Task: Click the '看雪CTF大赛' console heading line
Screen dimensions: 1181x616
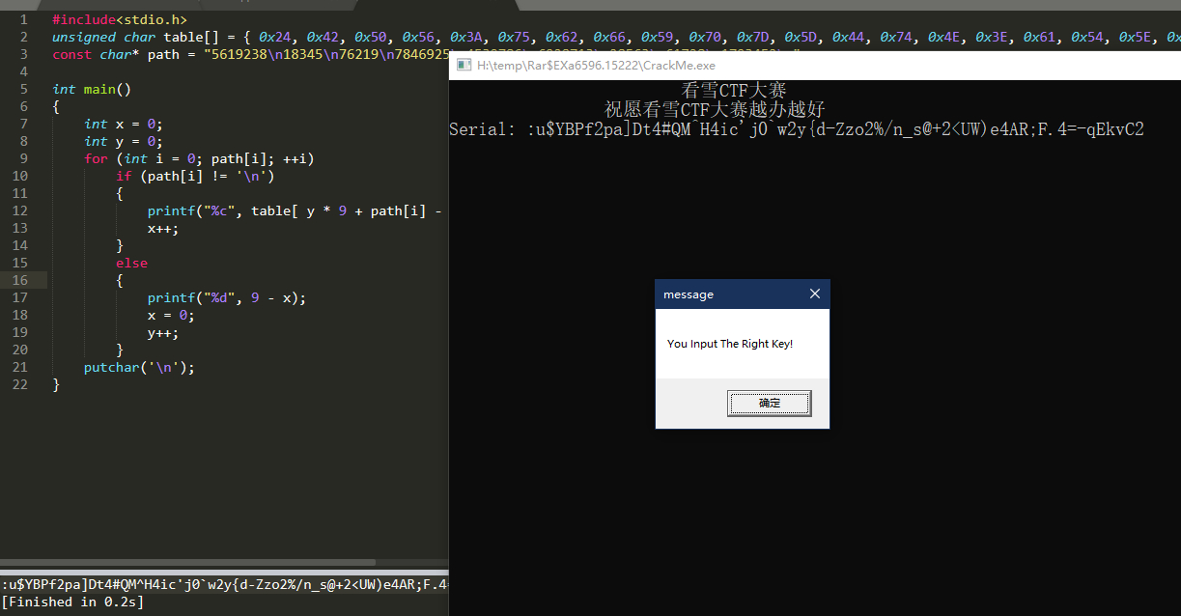Action: pos(734,91)
